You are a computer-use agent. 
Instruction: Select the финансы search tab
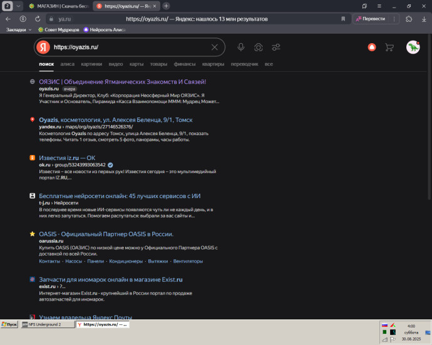[185, 64]
